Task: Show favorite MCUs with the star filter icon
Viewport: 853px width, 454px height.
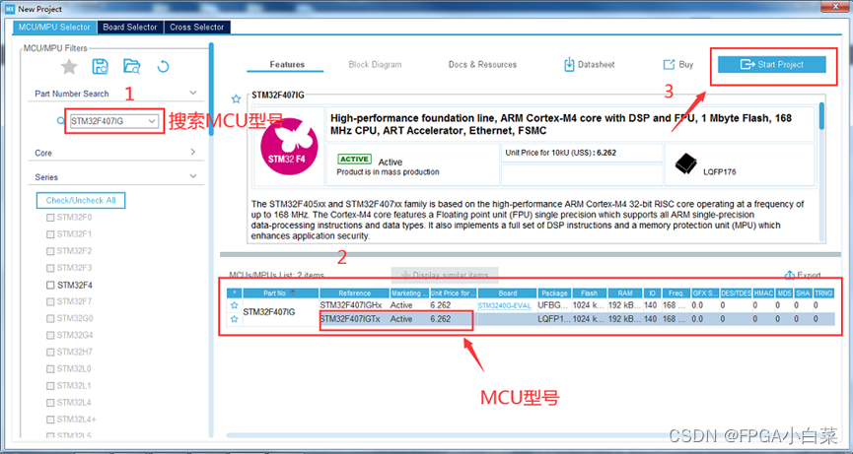Action: pyautogui.click(x=69, y=67)
